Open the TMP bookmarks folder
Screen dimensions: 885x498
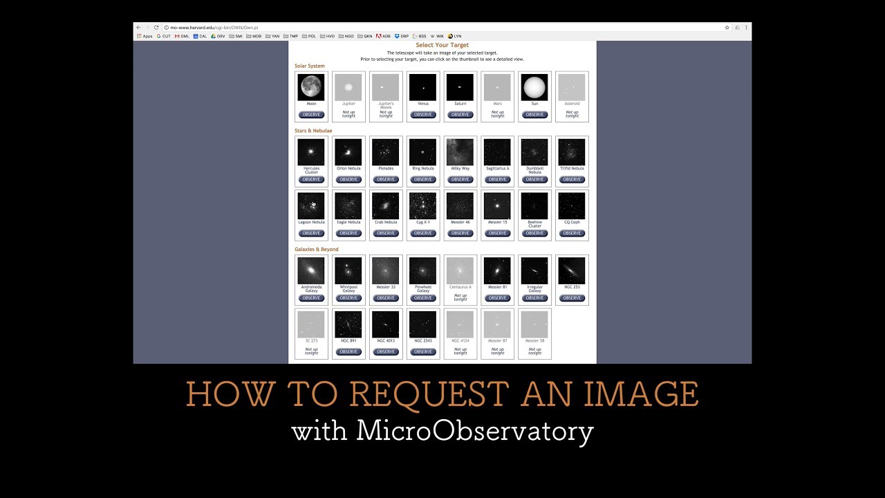click(x=290, y=36)
